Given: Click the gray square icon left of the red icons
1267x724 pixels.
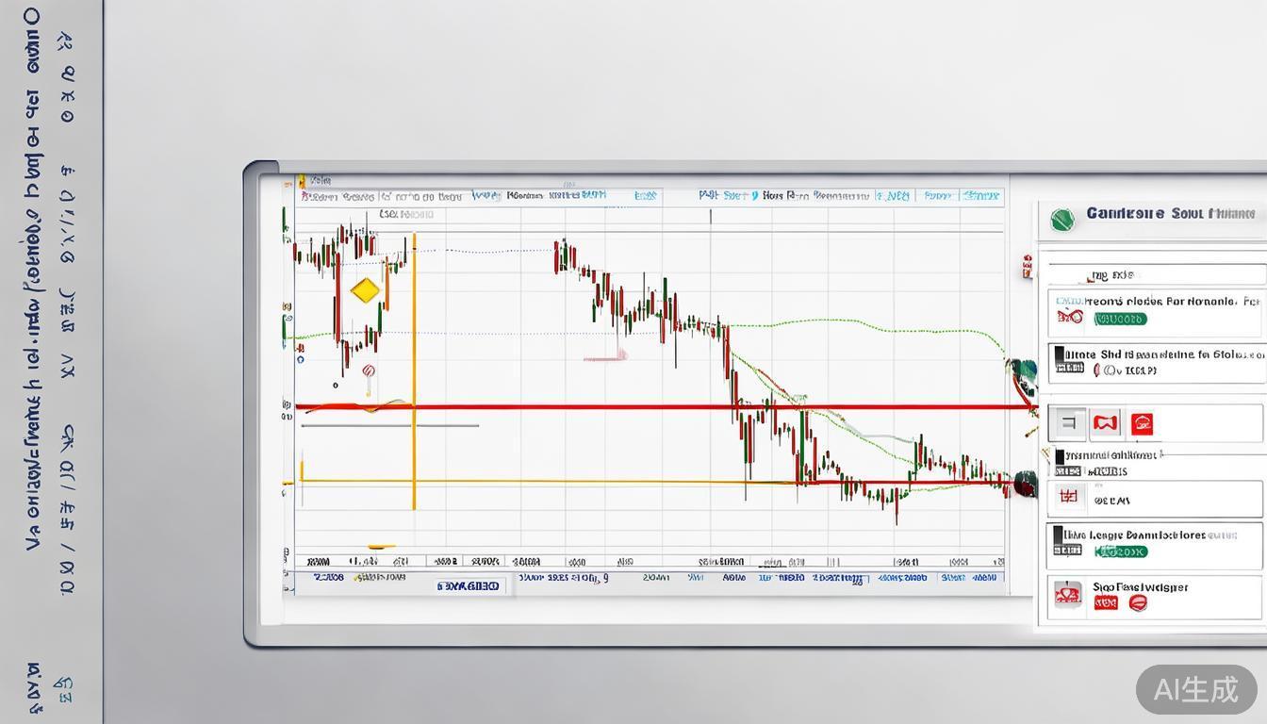Looking at the screenshot, I should tap(1067, 424).
